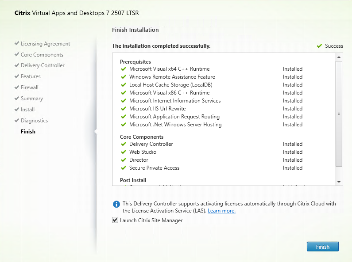Viewport: 352px width, 262px height.
Task: Select the Core Components step in sidebar
Action: click(x=42, y=55)
